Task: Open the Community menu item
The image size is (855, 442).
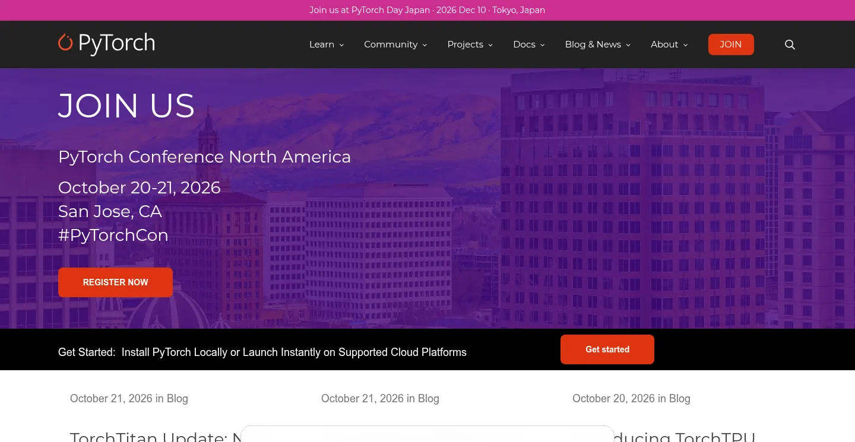Action: click(x=391, y=44)
